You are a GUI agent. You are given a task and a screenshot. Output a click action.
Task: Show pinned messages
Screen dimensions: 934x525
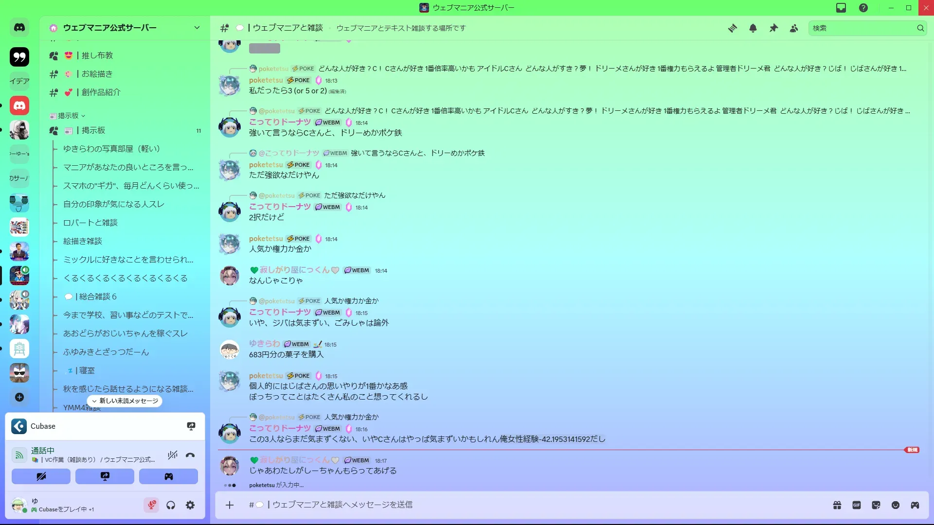[773, 28]
